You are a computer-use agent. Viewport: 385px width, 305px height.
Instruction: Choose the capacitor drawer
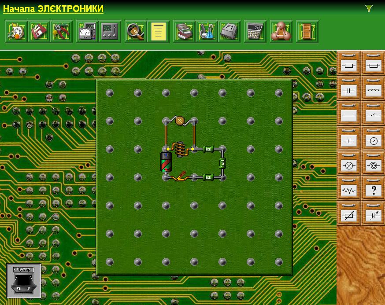tap(349, 88)
